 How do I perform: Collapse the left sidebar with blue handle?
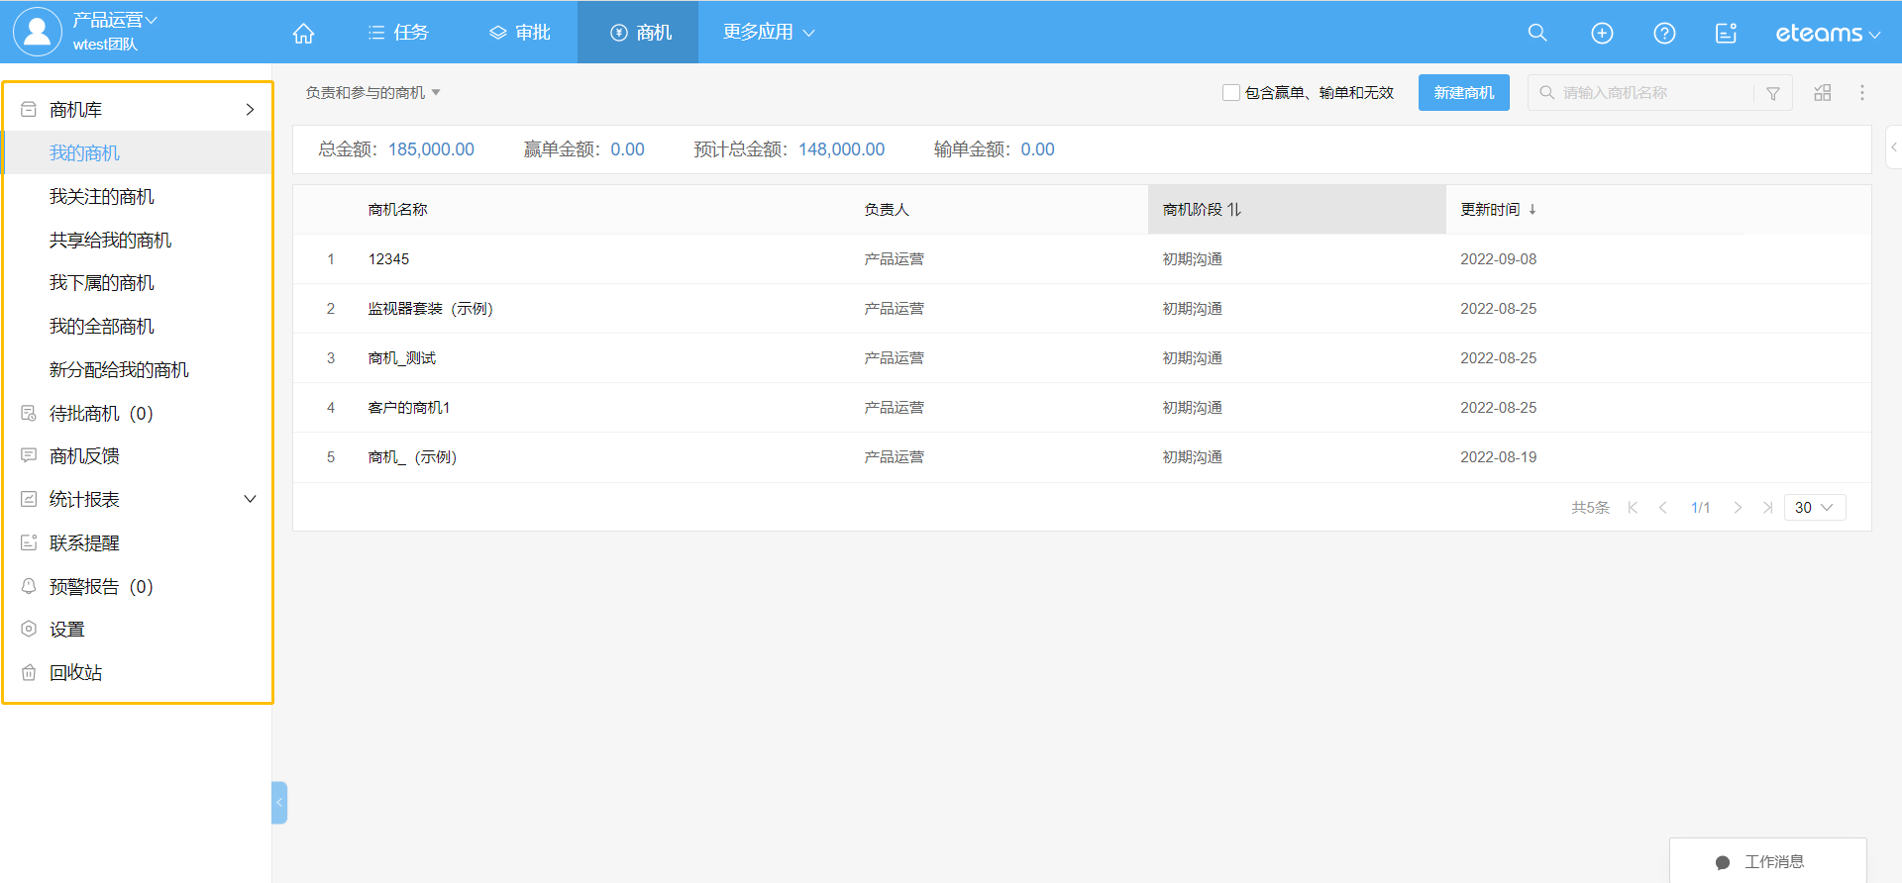click(279, 803)
